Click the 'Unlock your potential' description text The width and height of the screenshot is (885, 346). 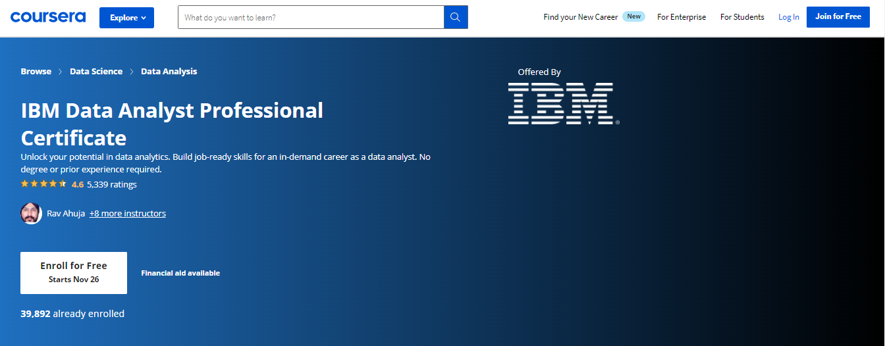pyautogui.click(x=226, y=163)
